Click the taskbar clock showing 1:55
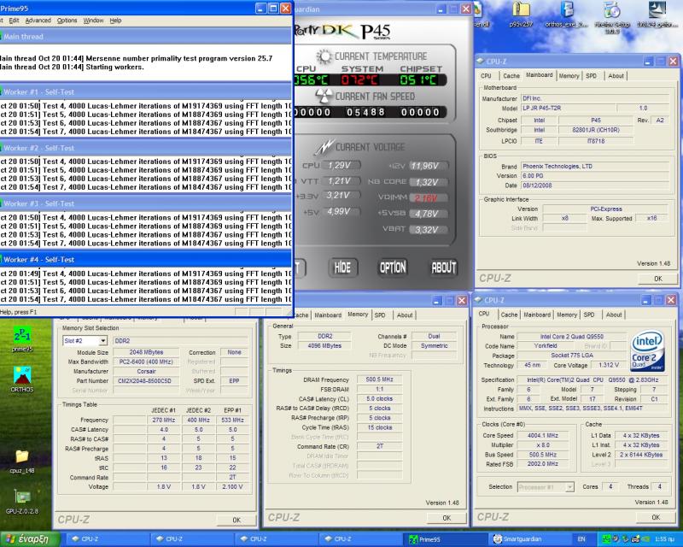The height and width of the screenshot is (547, 683). click(665, 539)
